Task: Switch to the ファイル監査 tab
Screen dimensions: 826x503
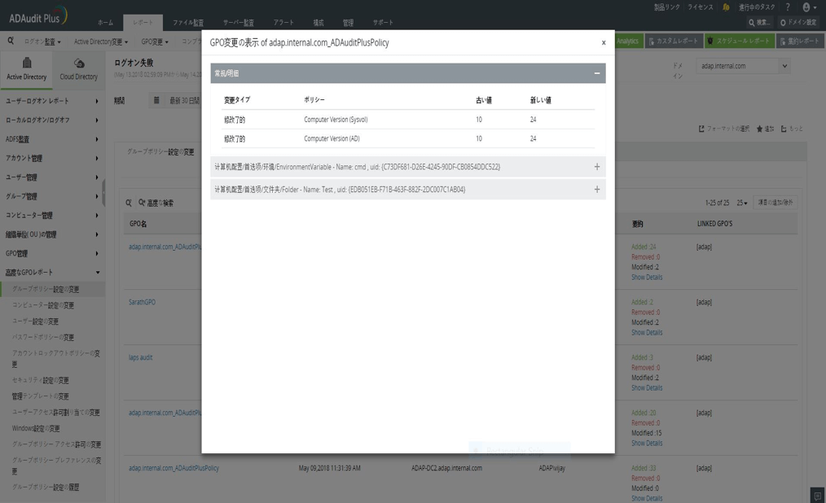Action: click(188, 23)
